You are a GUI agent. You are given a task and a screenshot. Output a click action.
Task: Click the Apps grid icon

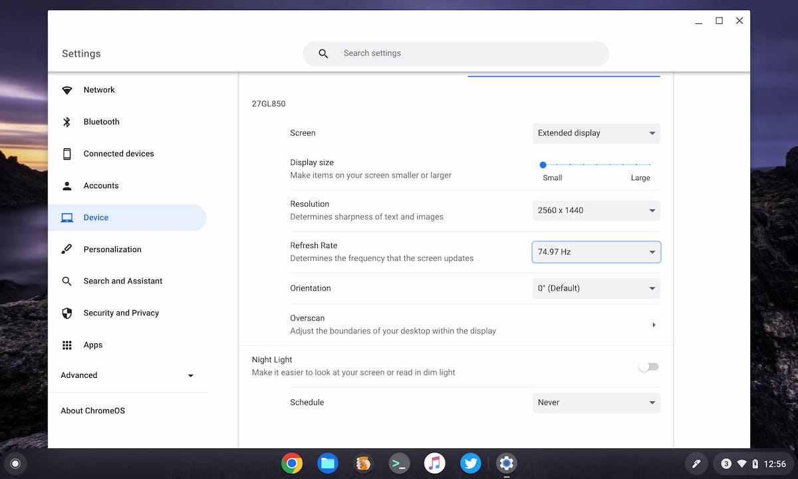66,345
